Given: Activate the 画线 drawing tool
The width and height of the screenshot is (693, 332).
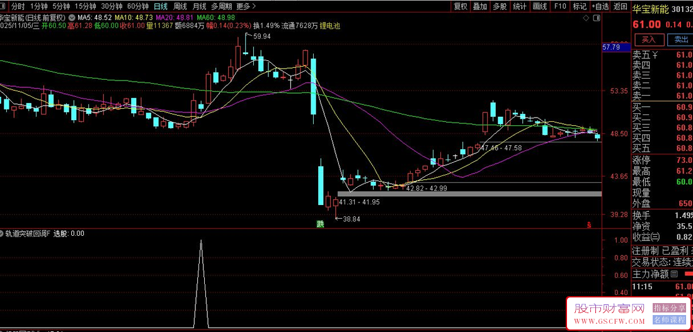Looking at the screenshot, I should pyautogui.click(x=540, y=6).
